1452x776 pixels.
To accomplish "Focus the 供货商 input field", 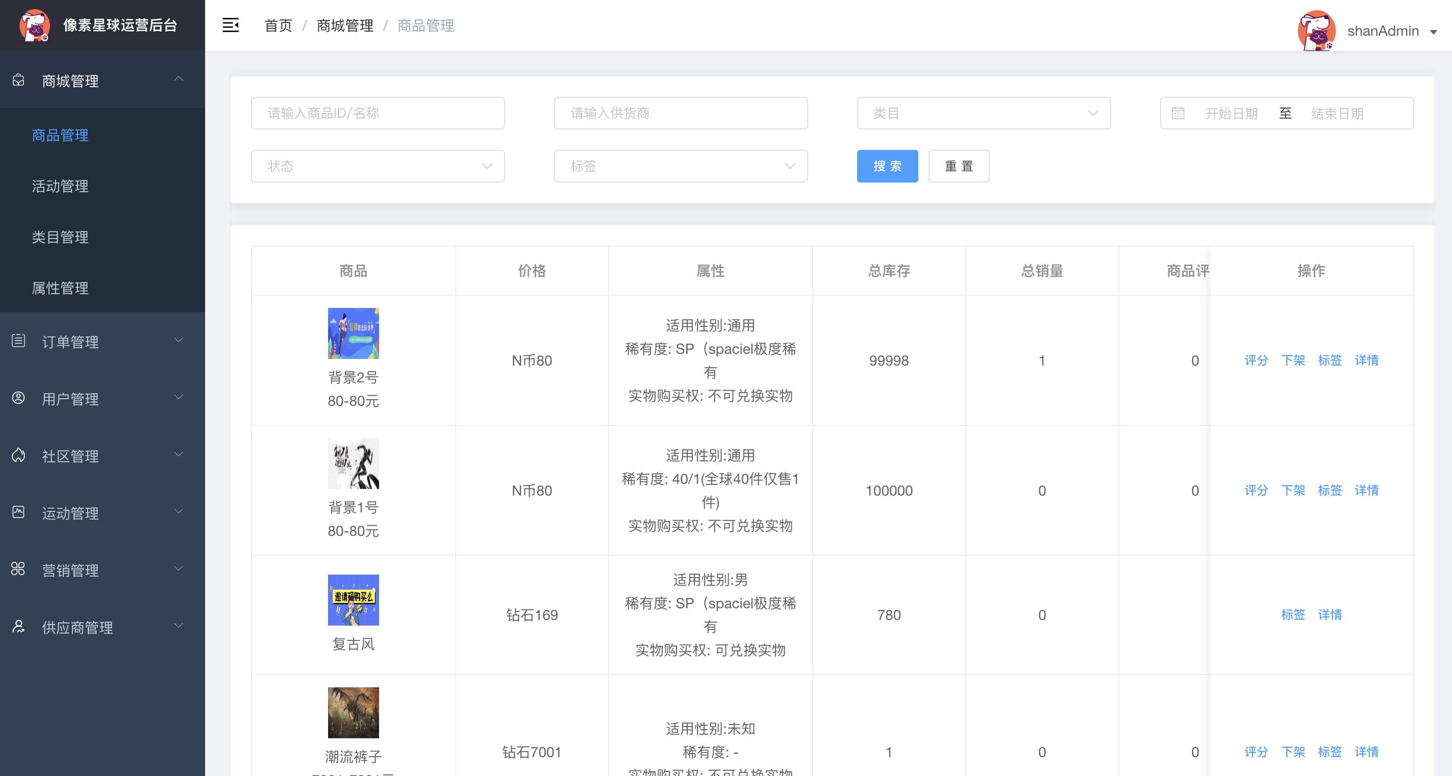I will click(x=681, y=113).
